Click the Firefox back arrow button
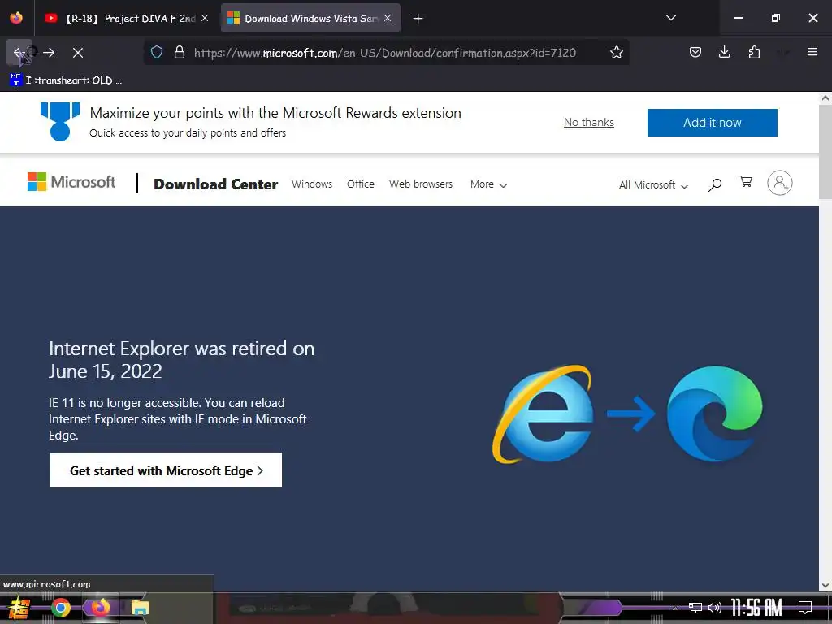 tap(19, 53)
